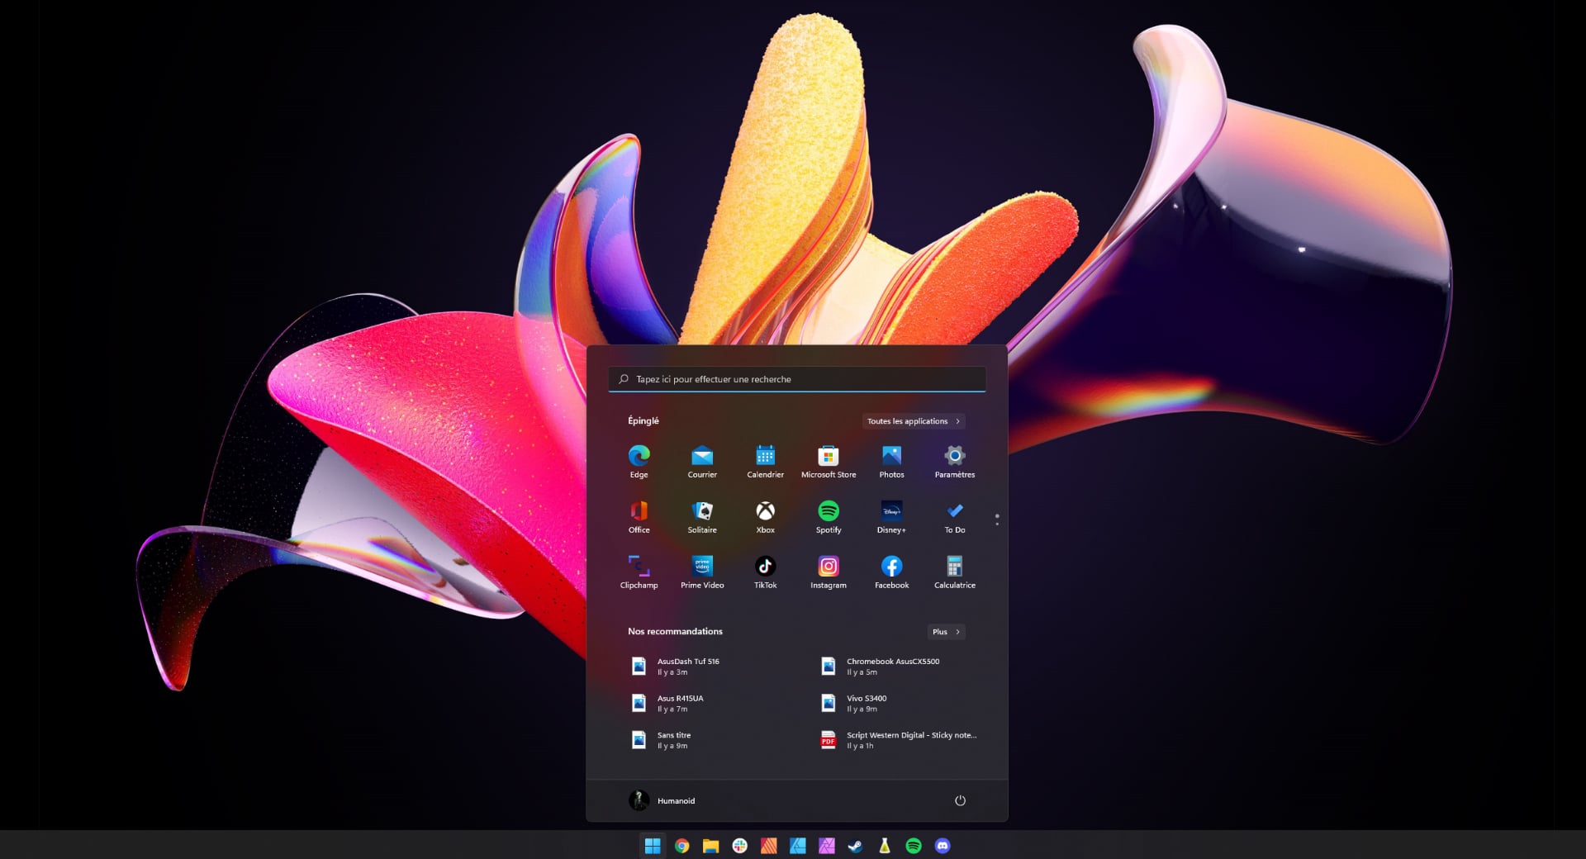This screenshot has width=1586, height=859.
Task: Expand Toutes les applications list
Action: coord(913,421)
